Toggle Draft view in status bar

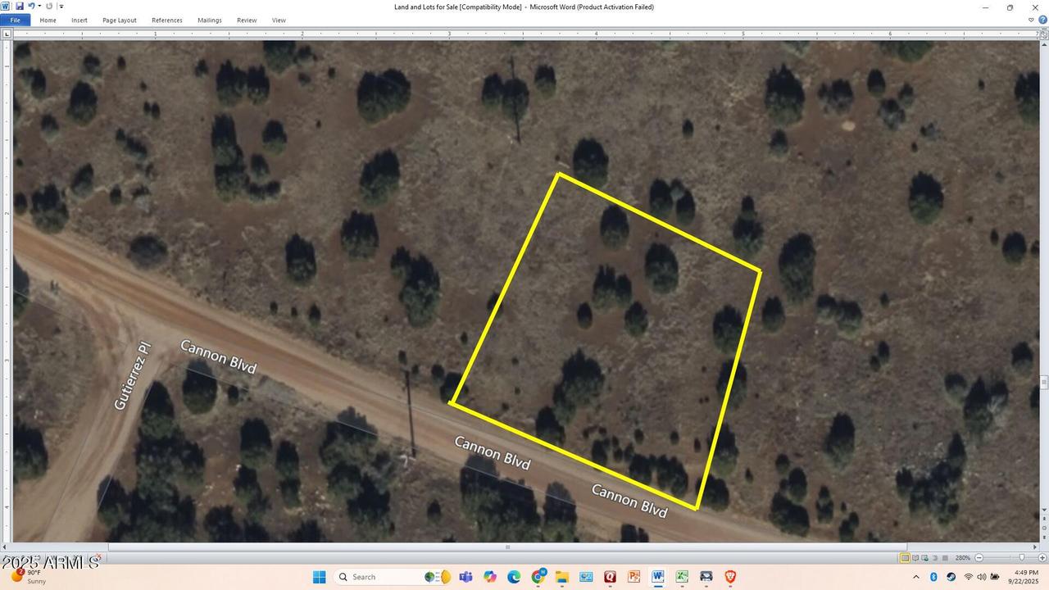944,558
